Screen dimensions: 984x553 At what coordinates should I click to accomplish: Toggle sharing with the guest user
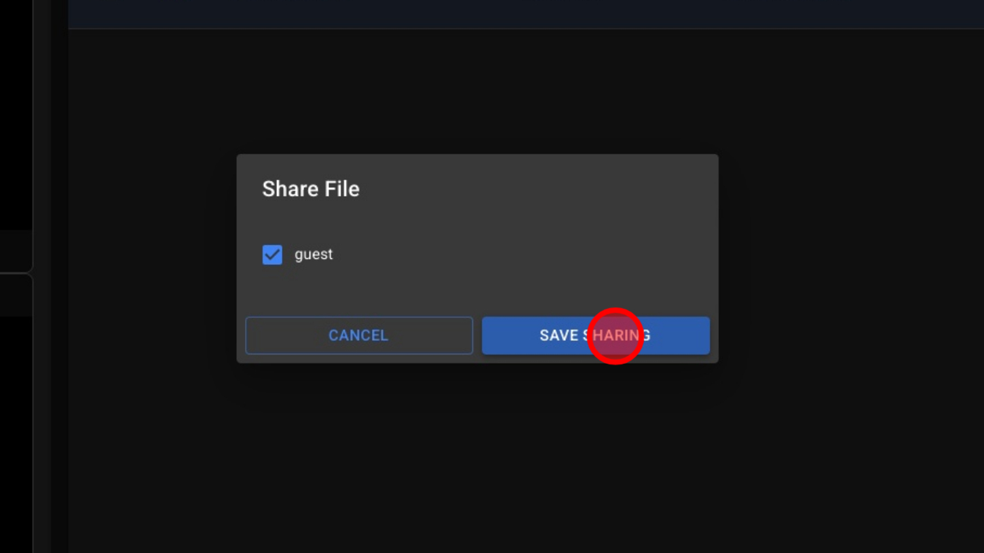[272, 255]
